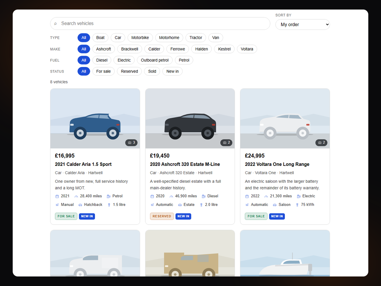Screen dimensions: 381x286
Task: Filter make by Ashcroft
Action: [x=104, y=49]
